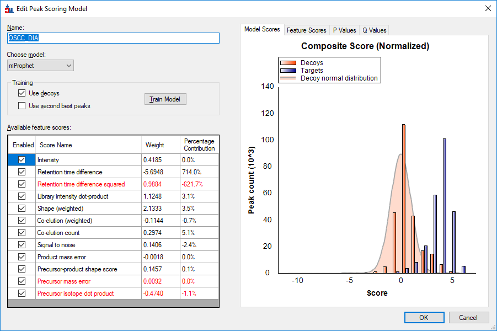Image resolution: width=497 pixels, height=331 pixels.
Task: Click the Decoys legend color swatch
Action: tap(289, 63)
